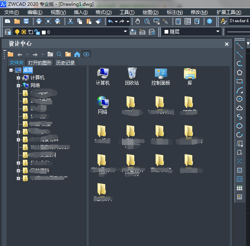Select the Polygon drawing tool
This screenshot has height=246, width=250.
[x=240, y=72]
